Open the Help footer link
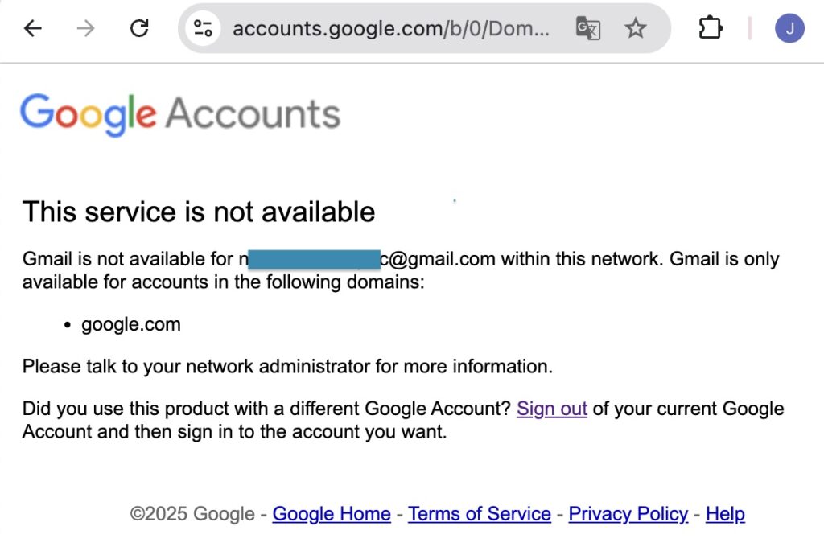824x547 pixels. click(725, 514)
